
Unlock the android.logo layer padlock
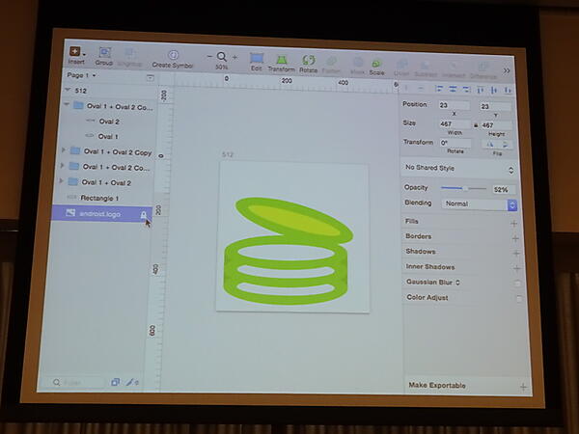144,214
